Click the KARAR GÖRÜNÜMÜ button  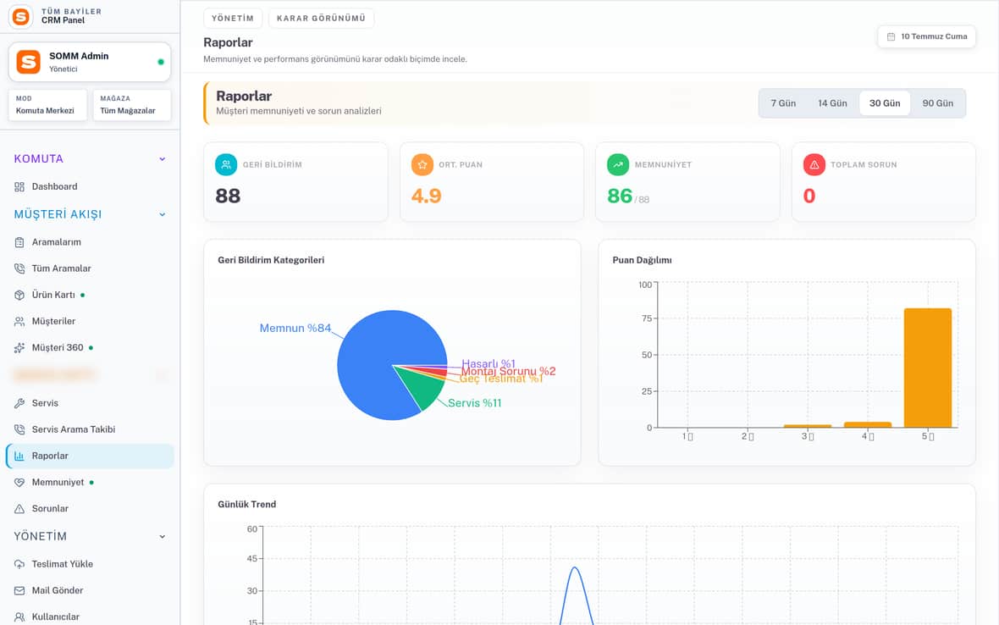(321, 19)
